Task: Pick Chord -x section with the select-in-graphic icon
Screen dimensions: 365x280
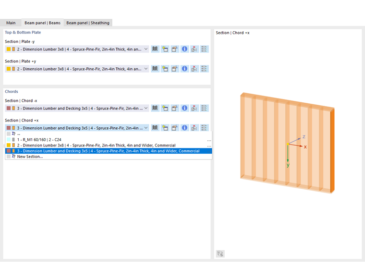Action: 194,108
